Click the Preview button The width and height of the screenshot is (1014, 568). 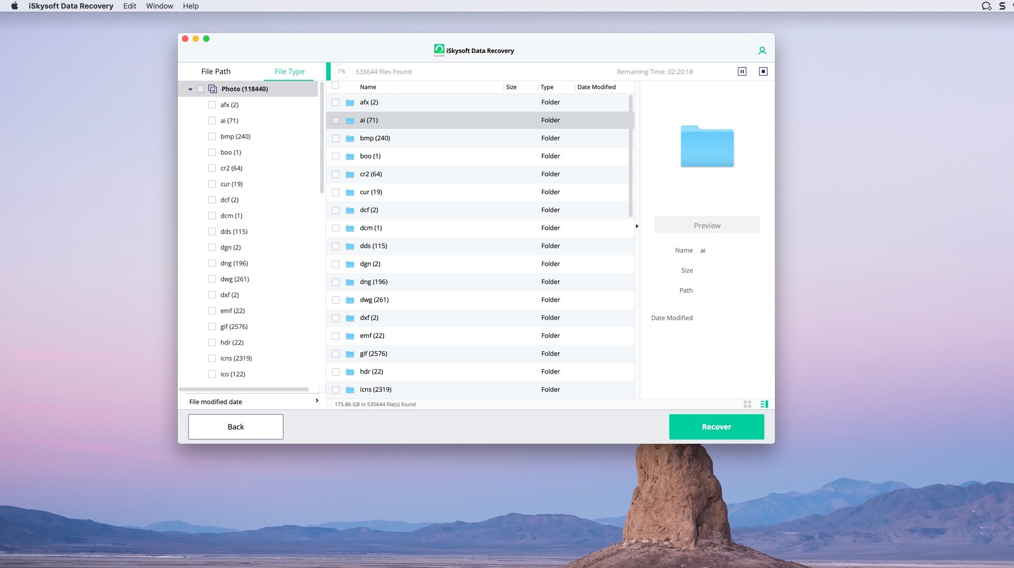tap(707, 225)
